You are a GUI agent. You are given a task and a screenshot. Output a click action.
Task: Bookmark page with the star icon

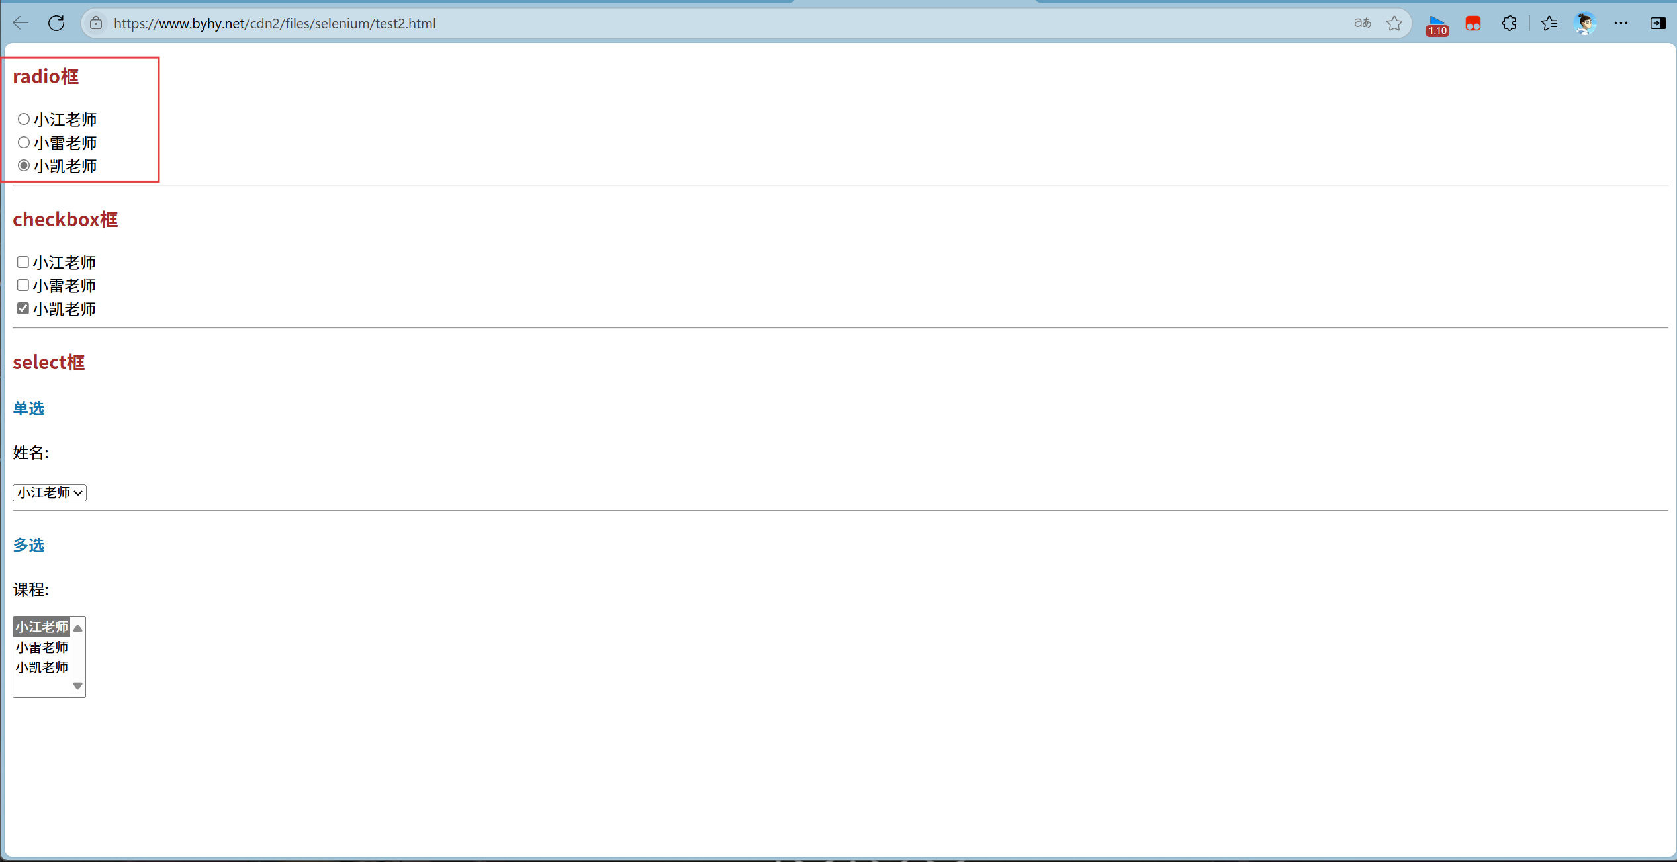coord(1394,23)
